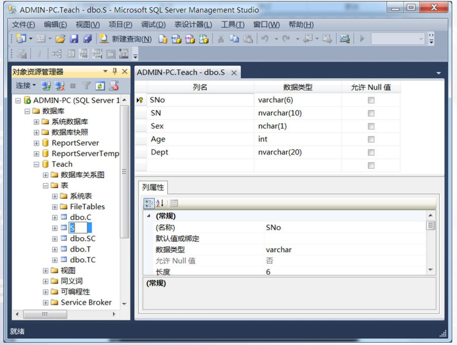The height and width of the screenshot is (345, 457).
Task: Select the dbo.C table in tree
Action: click(x=80, y=217)
